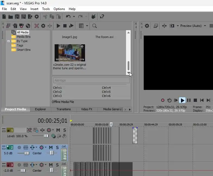Click Go to Start button
This screenshot has height=176, width=213.
coord(202,100)
